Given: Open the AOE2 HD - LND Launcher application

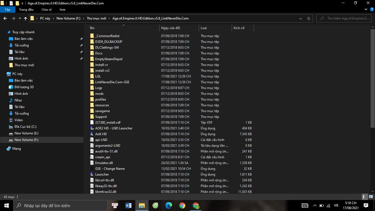Looking at the screenshot, I should point(114,128).
